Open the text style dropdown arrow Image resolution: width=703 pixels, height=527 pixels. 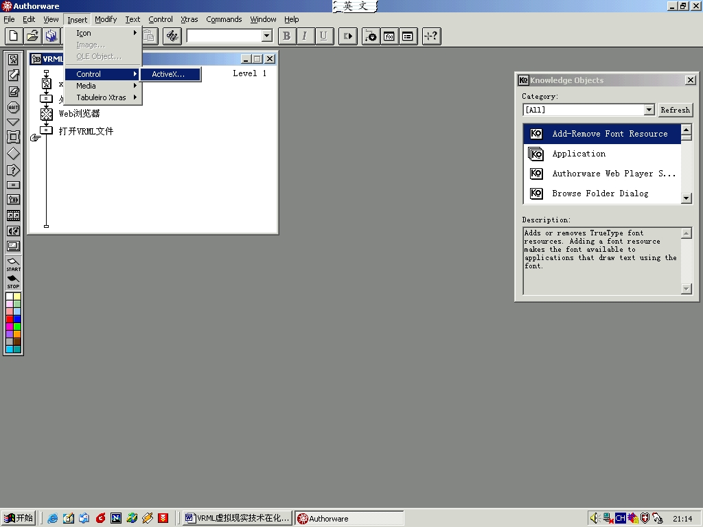pos(267,36)
